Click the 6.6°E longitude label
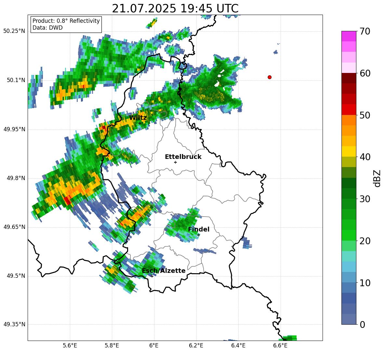 (x=280, y=345)
